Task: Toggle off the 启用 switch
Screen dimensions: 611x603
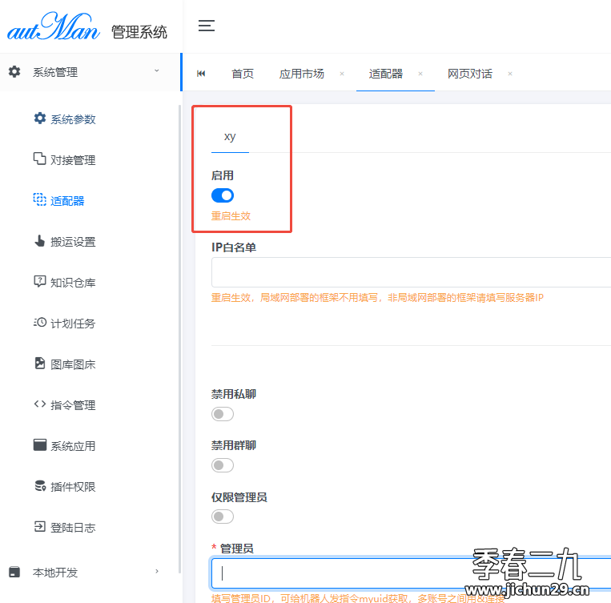Action: (x=223, y=195)
